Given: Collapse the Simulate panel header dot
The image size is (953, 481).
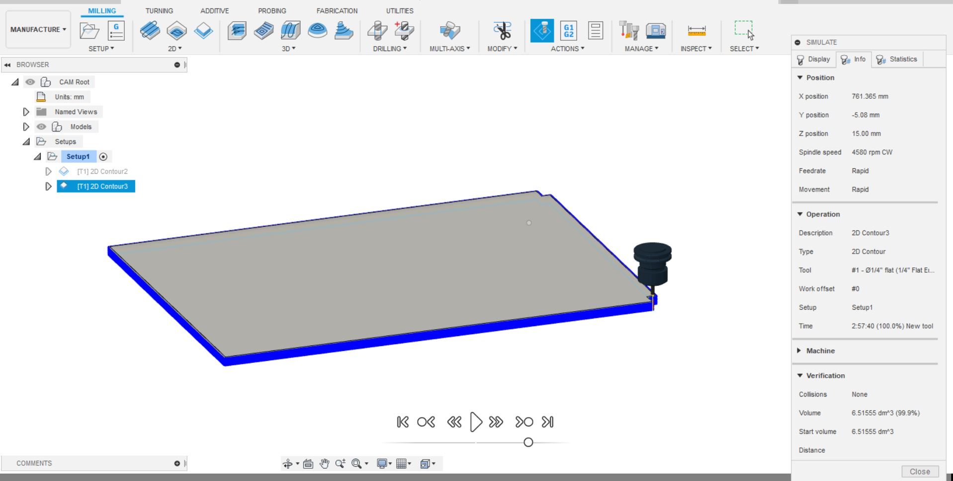Looking at the screenshot, I should [x=798, y=43].
